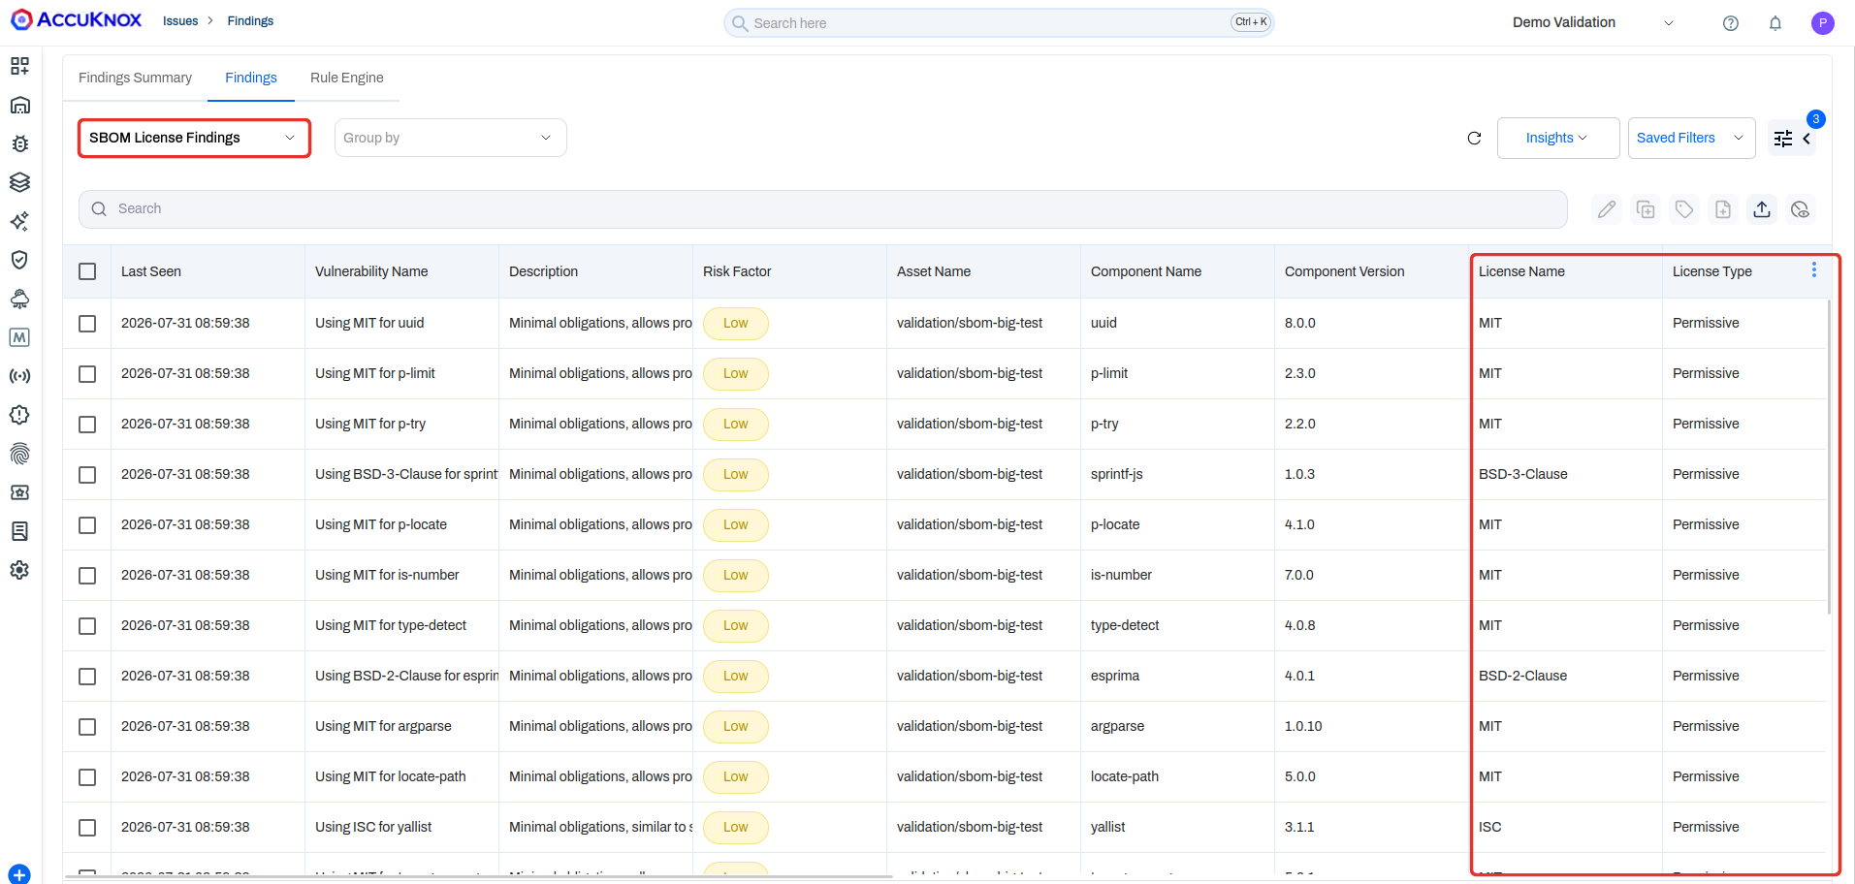Click the pencil edit icon
Screen dimensions: 1855x884
[x=1607, y=209]
